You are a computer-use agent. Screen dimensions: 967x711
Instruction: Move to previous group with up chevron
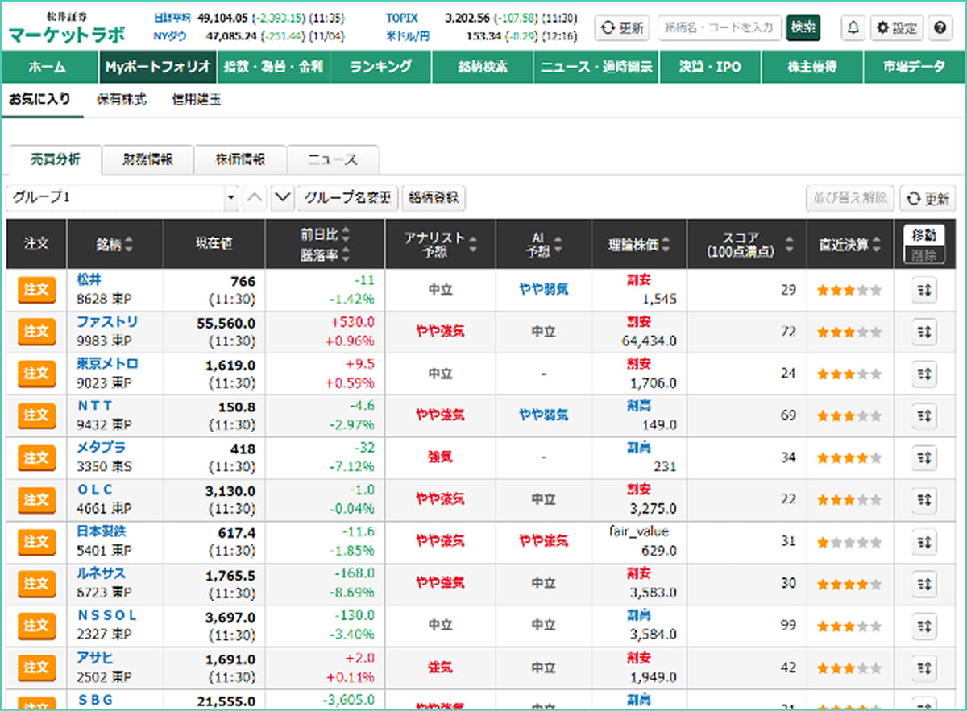[254, 198]
